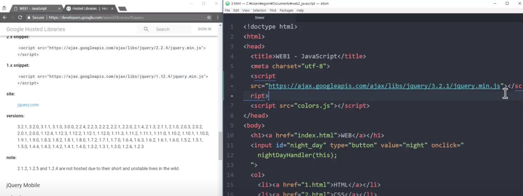Click Google Hosted Libraries title
Screen dimensions: 523x196
click(36, 29)
